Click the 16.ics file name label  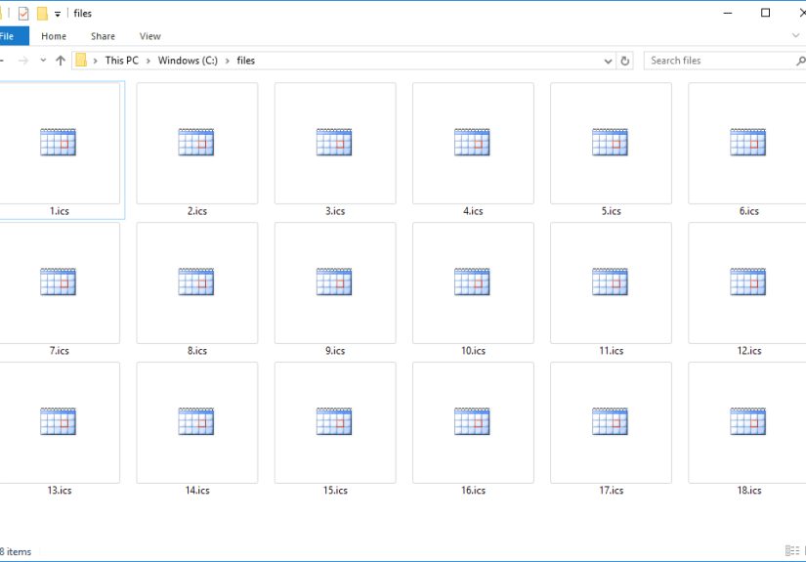coord(473,491)
